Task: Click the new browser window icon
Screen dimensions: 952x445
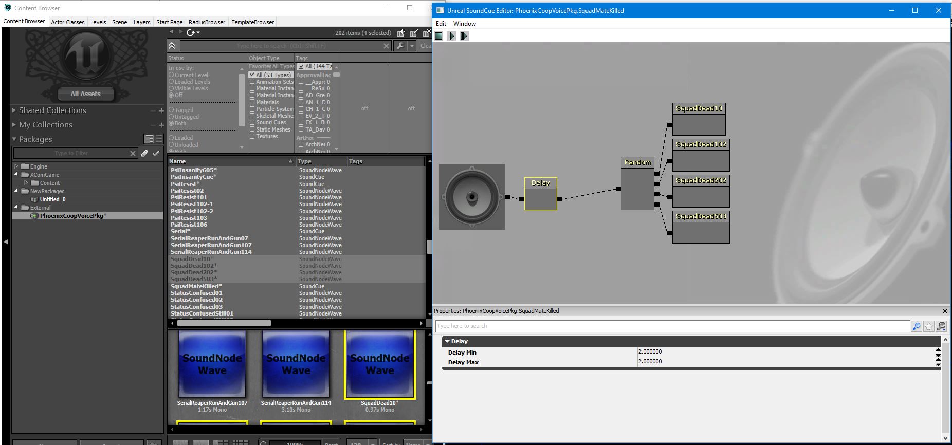Action: tap(401, 33)
